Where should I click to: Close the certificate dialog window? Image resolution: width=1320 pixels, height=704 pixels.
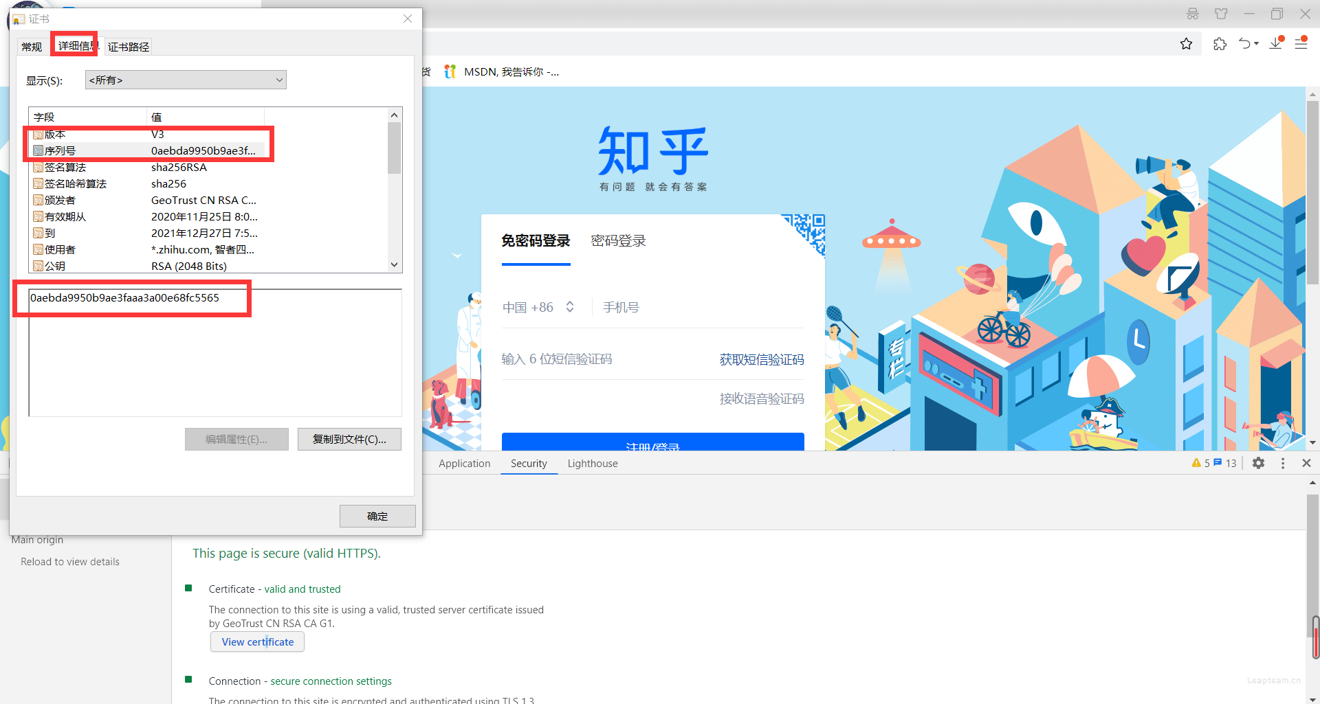point(408,19)
